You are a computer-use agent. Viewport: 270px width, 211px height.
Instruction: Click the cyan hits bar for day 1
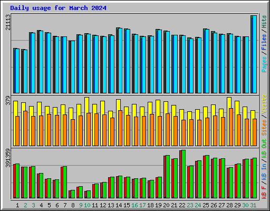17,71
